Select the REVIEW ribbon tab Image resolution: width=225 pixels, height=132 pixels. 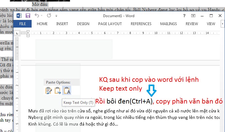click(x=192, y=24)
